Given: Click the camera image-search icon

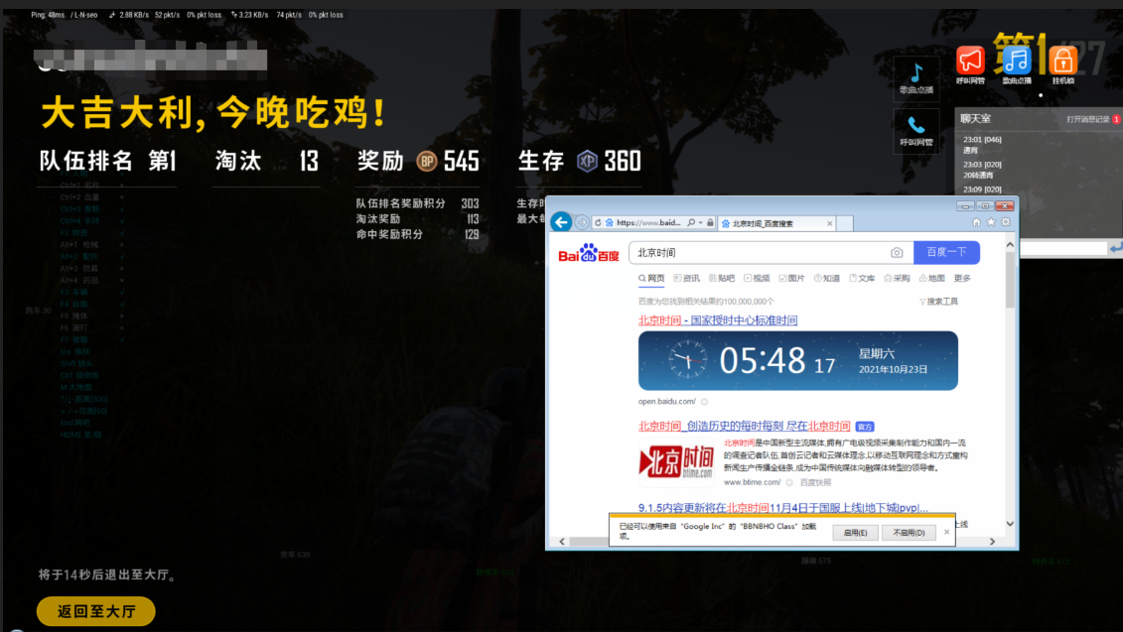Looking at the screenshot, I should coord(897,253).
